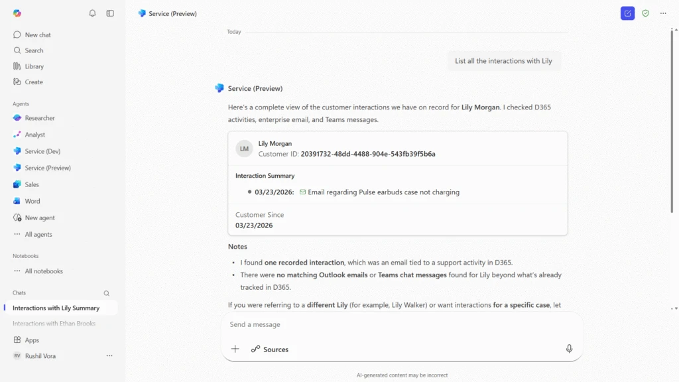Open the Analyst agent
Viewport: 679px width, 382px height.
click(x=35, y=135)
